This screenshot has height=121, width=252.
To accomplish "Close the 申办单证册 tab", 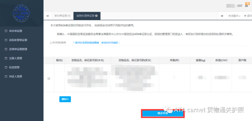I will [69, 16].
